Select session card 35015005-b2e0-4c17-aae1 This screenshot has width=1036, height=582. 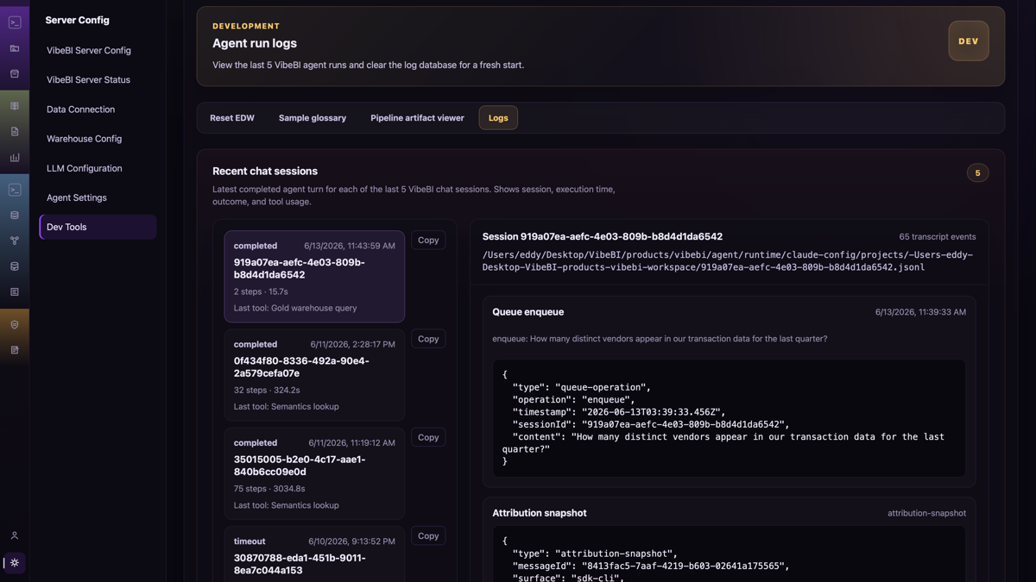314,474
